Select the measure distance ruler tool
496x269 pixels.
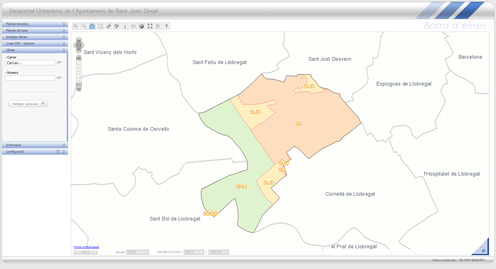109,26
